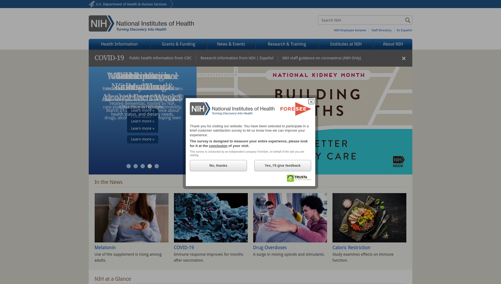Click 'Study examines effects on immune function' text
This screenshot has width=501, height=284.
(363, 257)
